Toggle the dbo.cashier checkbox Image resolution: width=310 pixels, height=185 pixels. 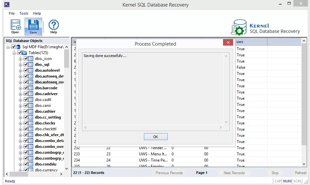[26, 111]
